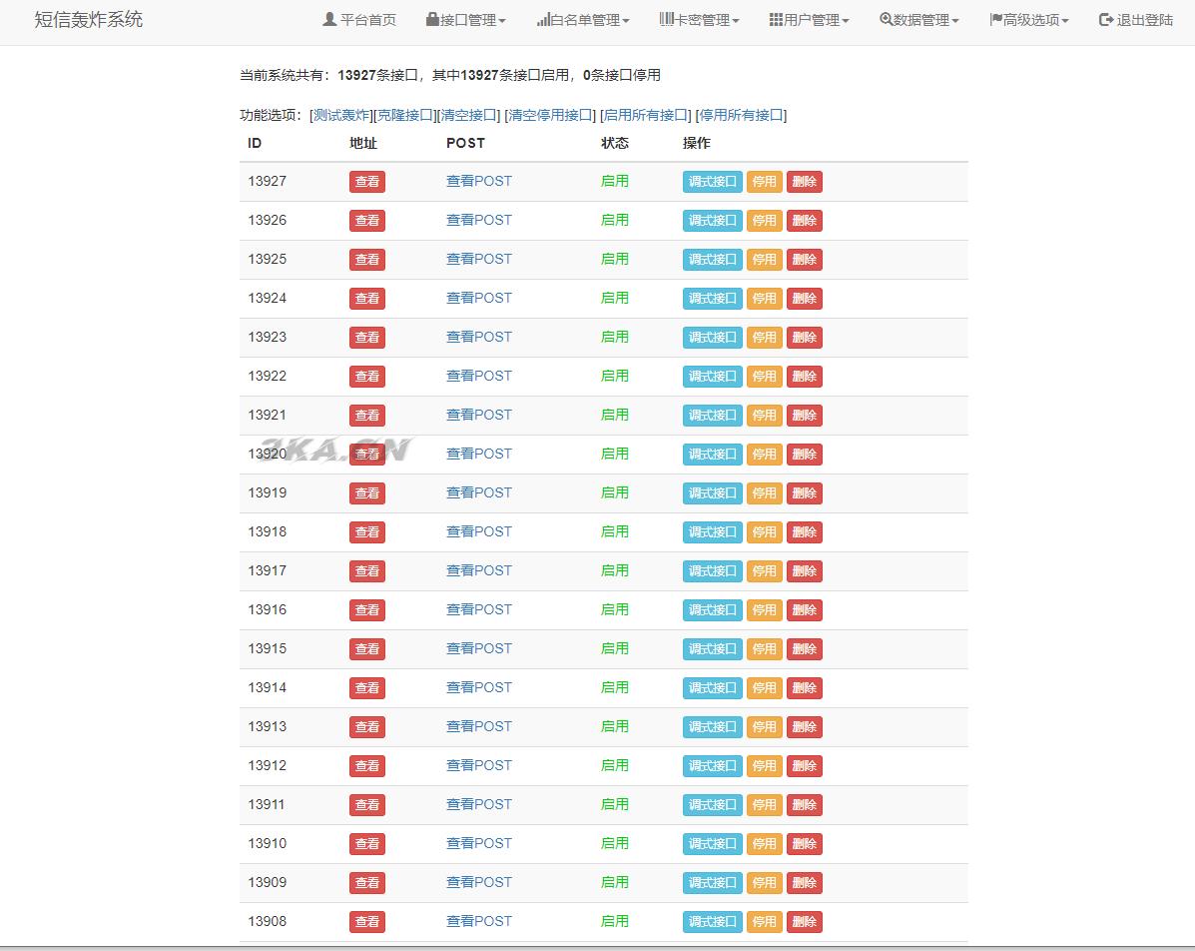Viewport: 1195px width, 951px height.
Task: Click the user icon beside 平台首页
Action: (329, 20)
